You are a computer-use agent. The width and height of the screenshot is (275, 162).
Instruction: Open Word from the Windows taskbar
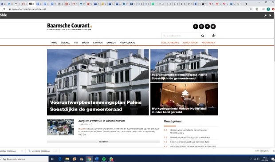tap(96, 159)
